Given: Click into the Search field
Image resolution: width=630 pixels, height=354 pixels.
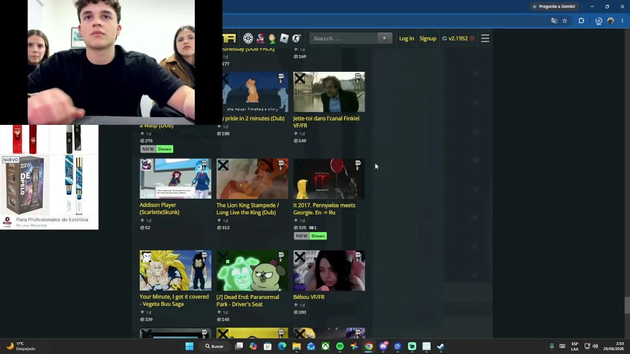Looking at the screenshot, I should (344, 38).
